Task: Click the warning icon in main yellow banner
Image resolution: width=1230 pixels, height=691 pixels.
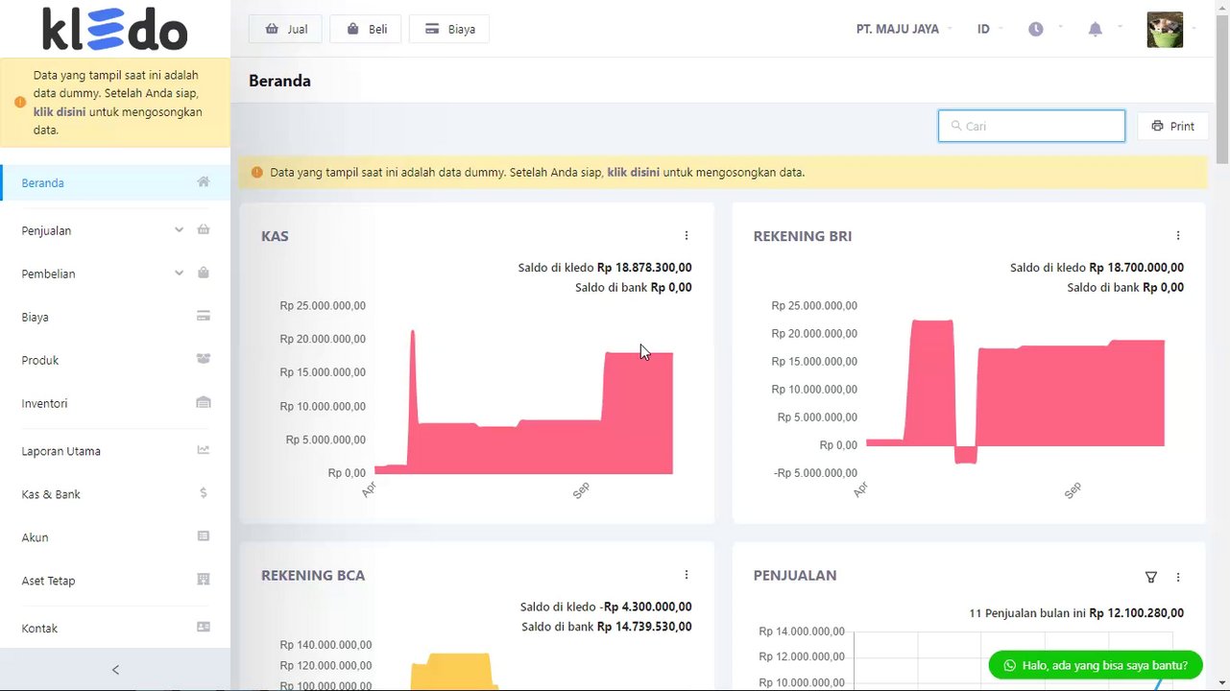Action: tap(256, 173)
